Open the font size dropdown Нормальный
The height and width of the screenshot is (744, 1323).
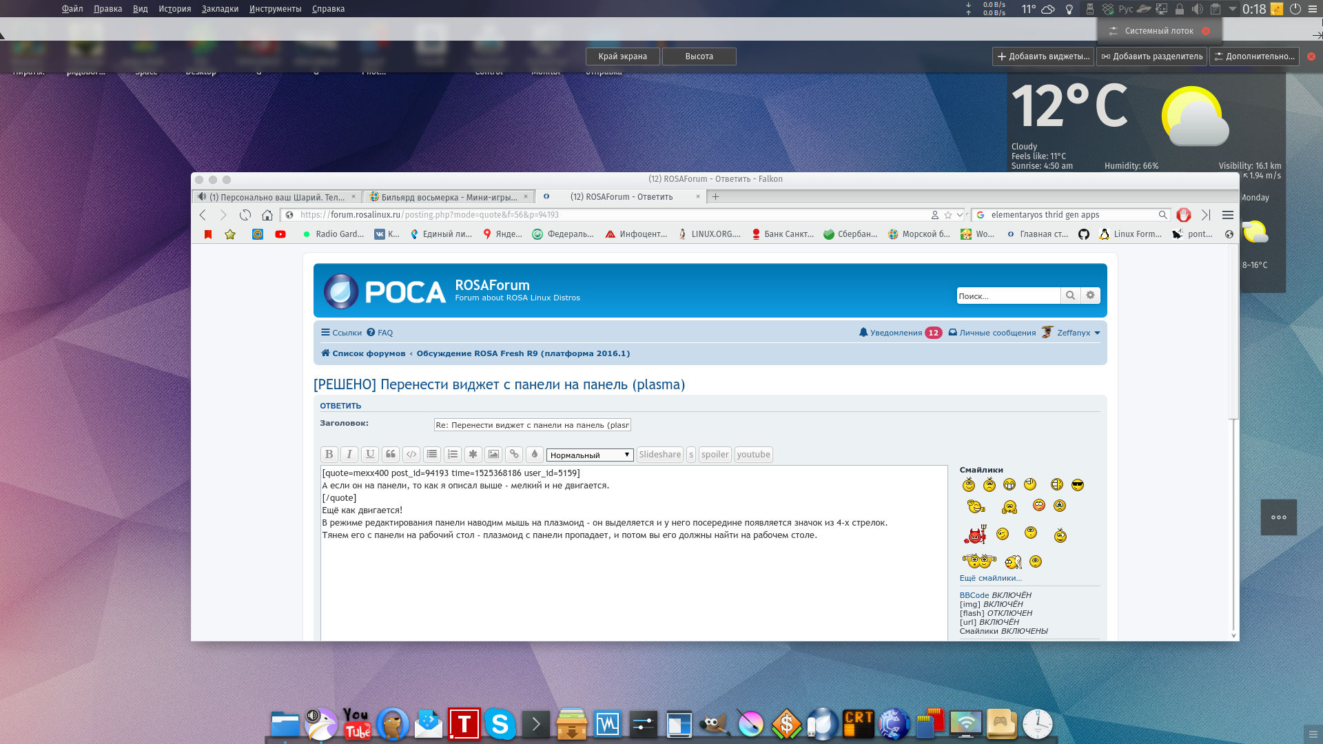pyautogui.click(x=589, y=455)
